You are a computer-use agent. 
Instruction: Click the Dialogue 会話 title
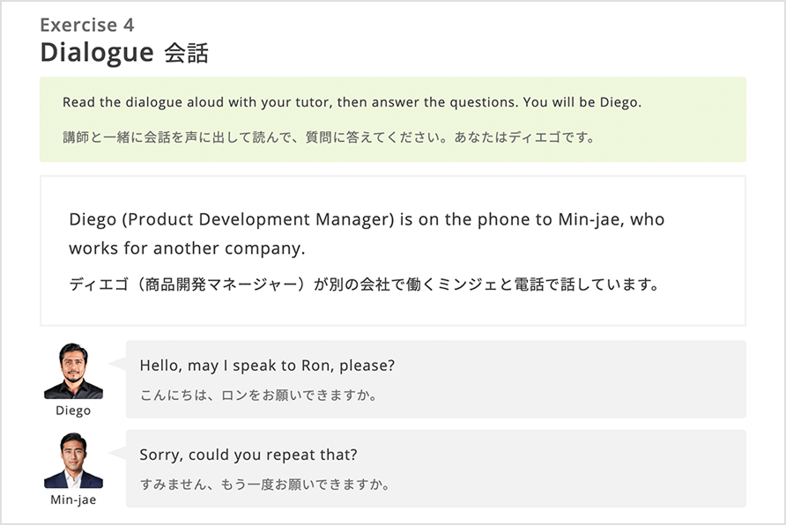[x=124, y=53]
